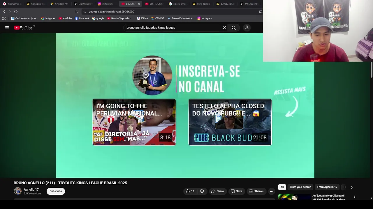Open the Kelvin Oliveira suggested video thumbnail

[294, 197]
